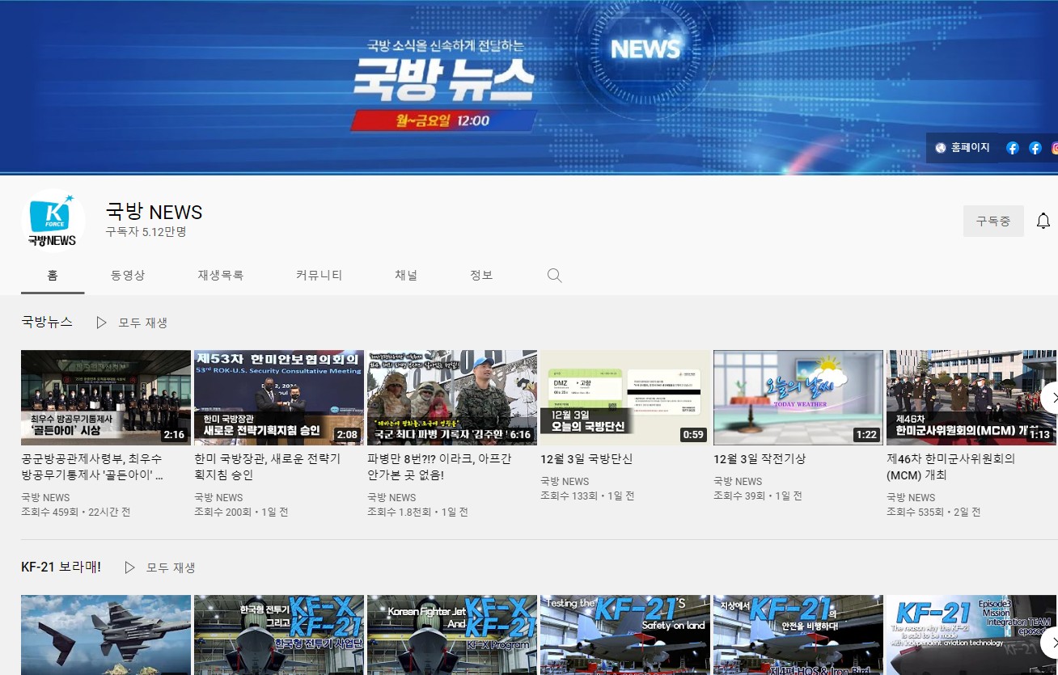Open the 오늘의 날씨 weather thumbnail
1058x675 pixels.
[x=798, y=398]
